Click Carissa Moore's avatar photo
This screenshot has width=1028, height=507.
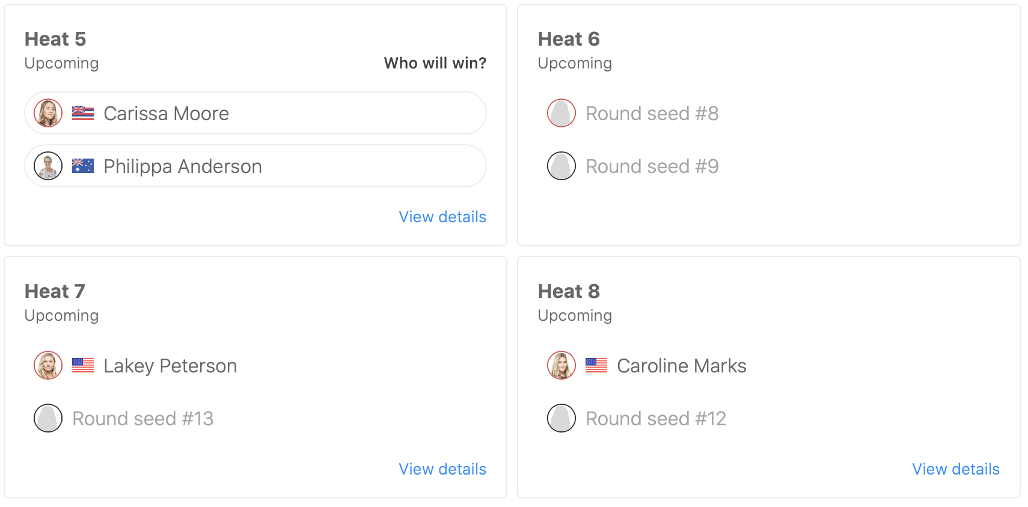48,113
